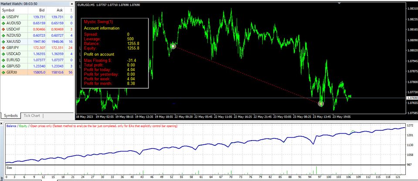Switch to the Symbols tab
This screenshot has width=418, height=181.
click(10, 115)
